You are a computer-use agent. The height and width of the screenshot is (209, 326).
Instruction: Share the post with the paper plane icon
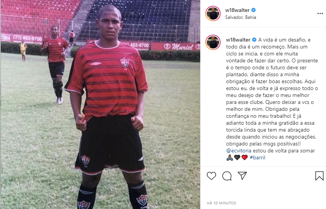[242, 176]
